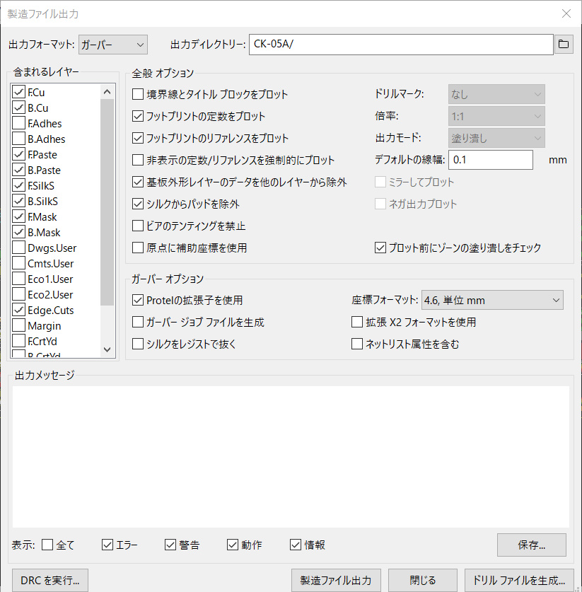582x592 pixels.
Task: Click the layer list scroll up arrow
Action: tap(107, 92)
